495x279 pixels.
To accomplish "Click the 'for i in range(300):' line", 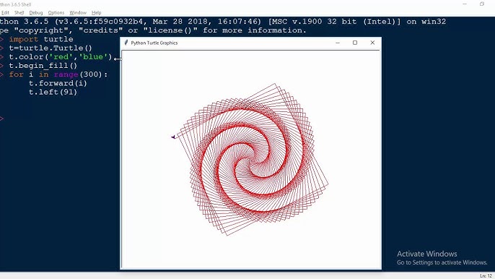I will click(58, 74).
